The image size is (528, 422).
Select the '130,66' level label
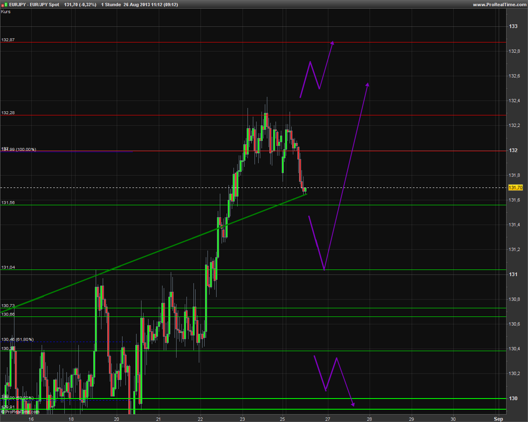(x=8, y=314)
